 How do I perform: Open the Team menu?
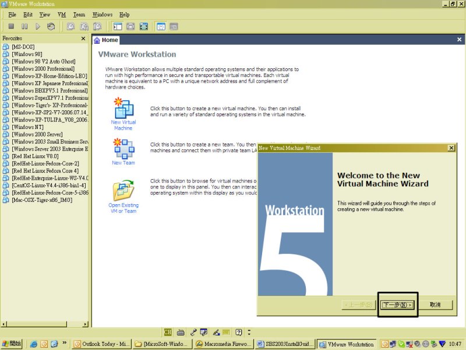coord(79,15)
